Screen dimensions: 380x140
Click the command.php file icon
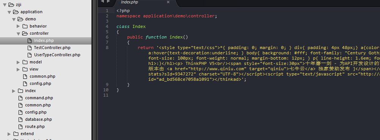(x=20, y=98)
